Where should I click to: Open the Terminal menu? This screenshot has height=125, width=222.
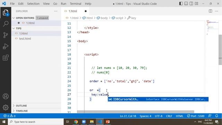coord(76,4)
